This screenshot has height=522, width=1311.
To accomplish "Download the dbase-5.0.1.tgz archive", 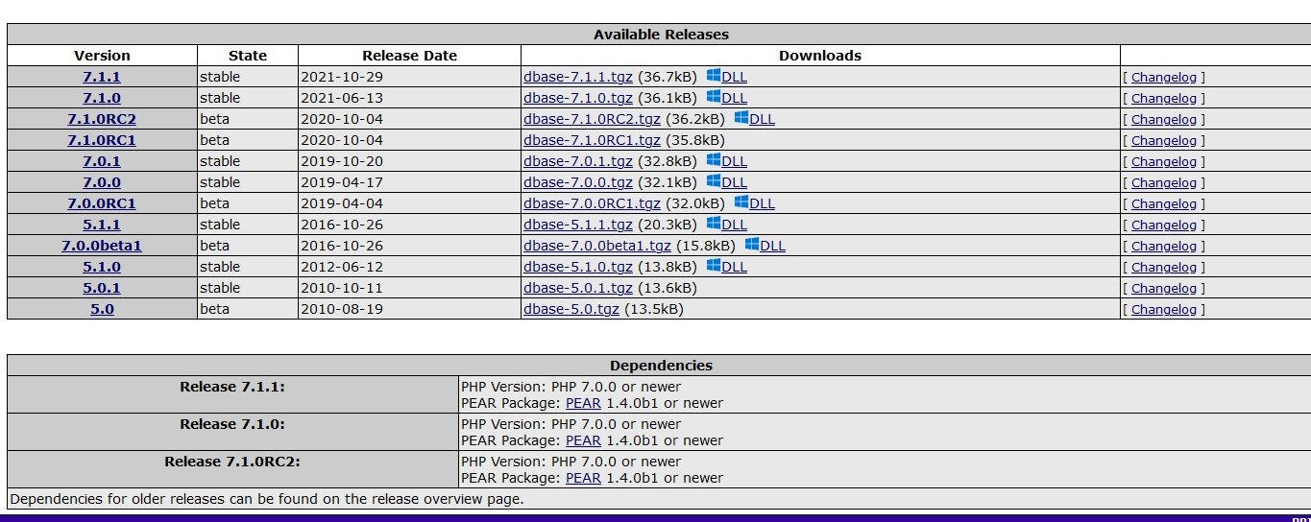I will [x=578, y=288].
